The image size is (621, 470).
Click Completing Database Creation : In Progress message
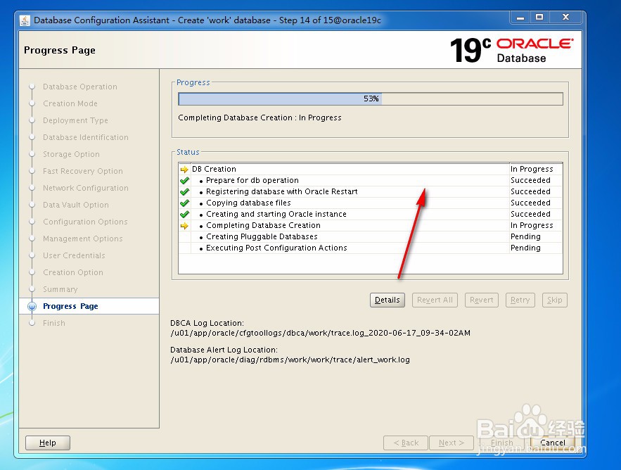click(260, 118)
